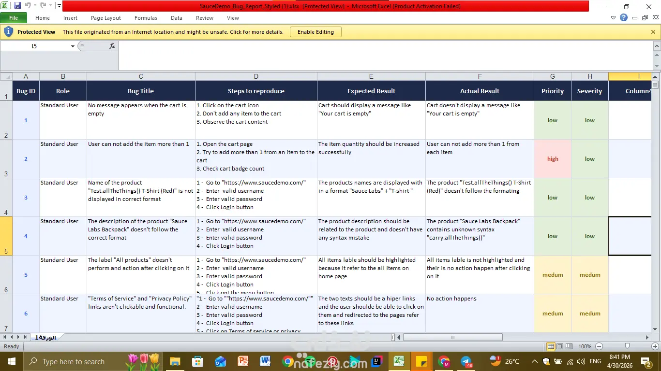Click the Redo arrow icon
Viewport: 661px width, 371px height.
click(x=43, y=6)
